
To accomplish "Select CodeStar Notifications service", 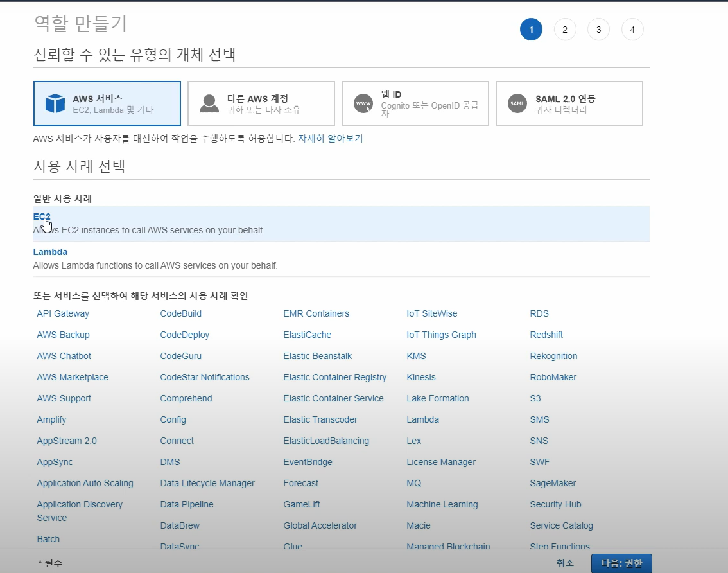I will coord(205,377).
